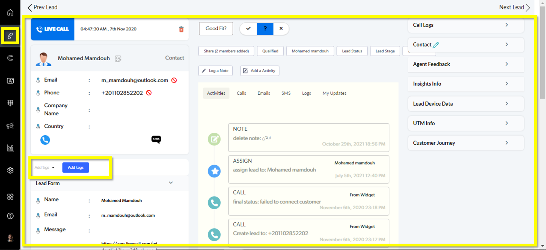Viewport: 546px width, 250px height.
Task: Open the dial pad icon in sidebar
Action: [10, 103]
